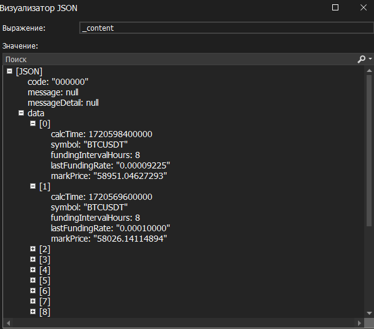The height and width of the screenshot is (329, 374).
Task: Select the messageDetail: null row
Action: (63, 103)
